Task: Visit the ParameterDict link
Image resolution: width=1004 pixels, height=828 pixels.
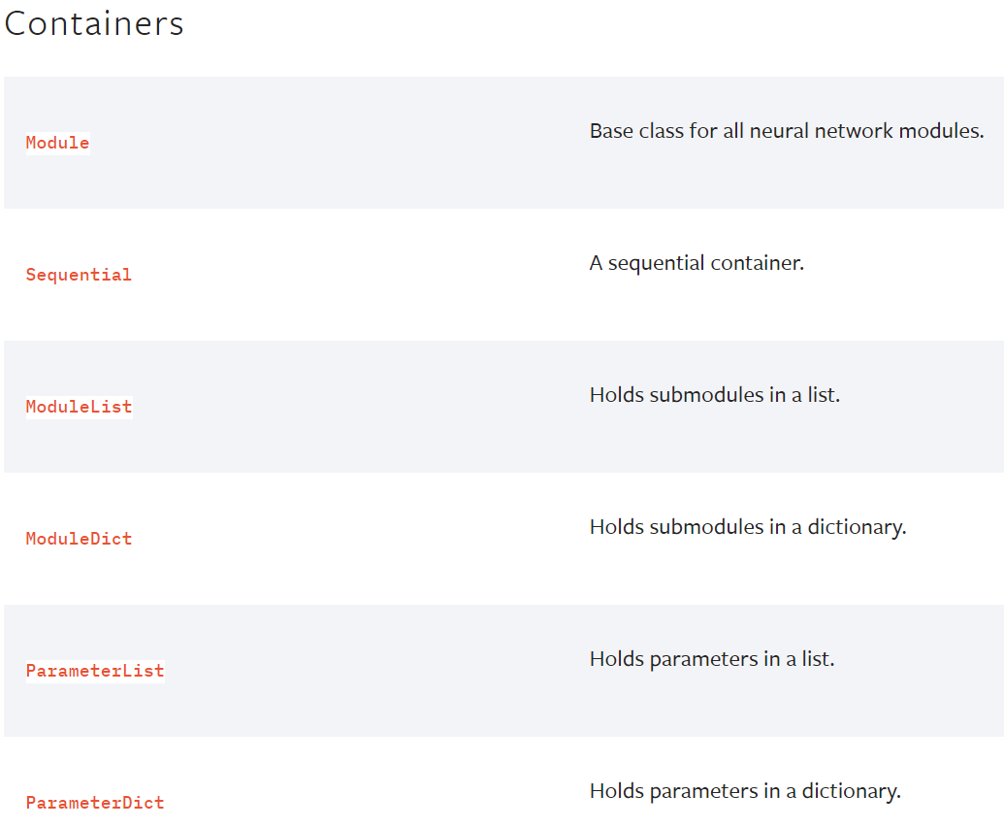Action: [x=95, y=803]
